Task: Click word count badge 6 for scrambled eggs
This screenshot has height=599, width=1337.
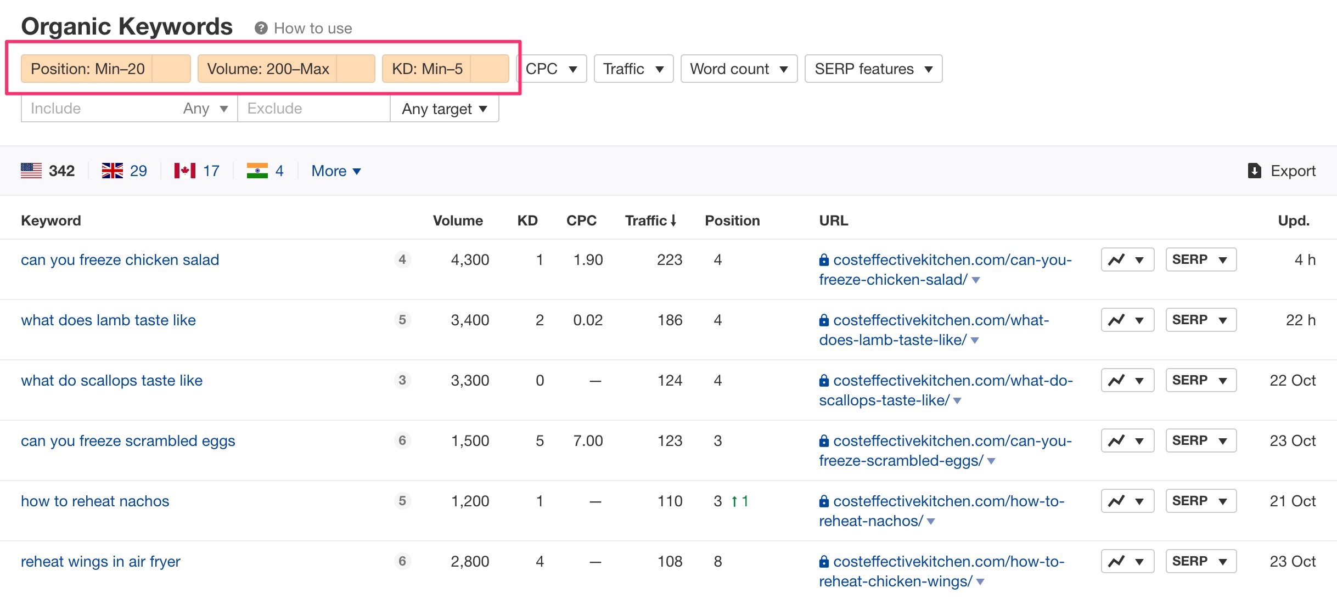Action: coord(402,440)
